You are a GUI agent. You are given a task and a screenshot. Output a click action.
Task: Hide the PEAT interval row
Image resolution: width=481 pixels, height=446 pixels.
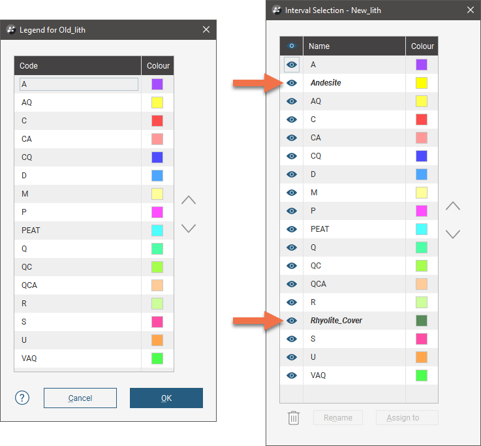(292, 229)
